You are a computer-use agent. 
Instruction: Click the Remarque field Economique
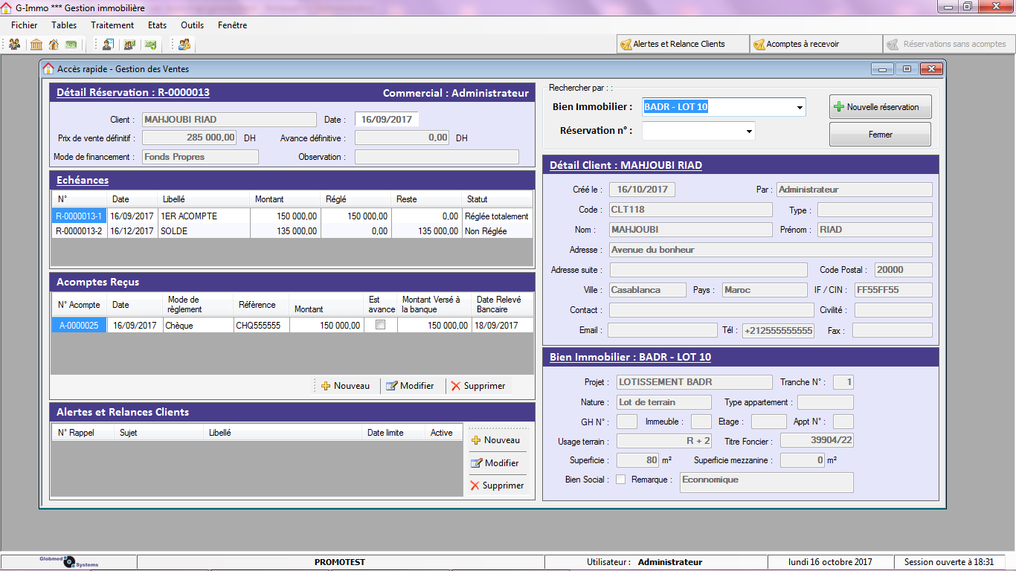[768, 483]
